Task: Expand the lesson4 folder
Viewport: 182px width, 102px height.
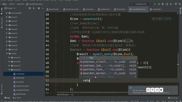Action: point(7,29)
